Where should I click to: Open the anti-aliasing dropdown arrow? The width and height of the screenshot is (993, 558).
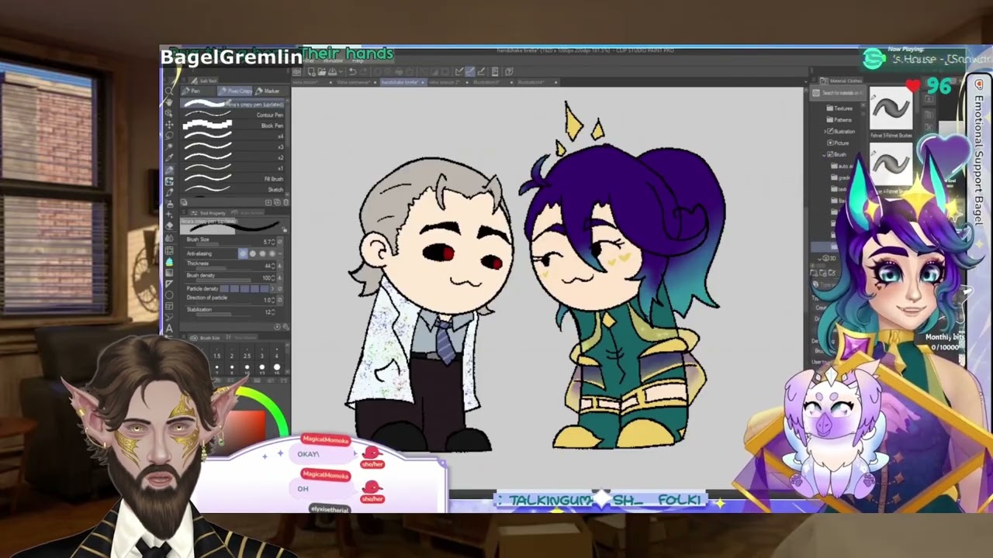(280, 253)
